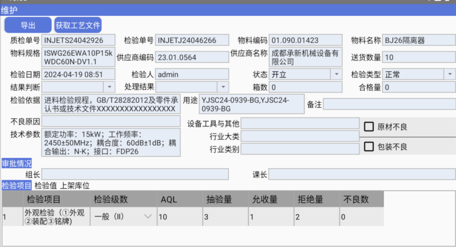Click the 获取工艺文件 button

78,25
